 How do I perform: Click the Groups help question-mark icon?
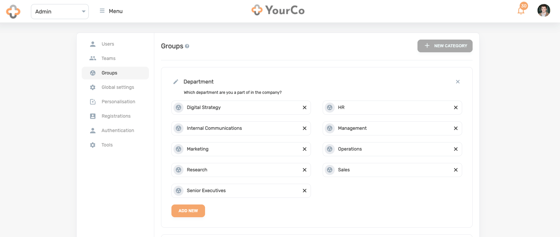point(187,46)
